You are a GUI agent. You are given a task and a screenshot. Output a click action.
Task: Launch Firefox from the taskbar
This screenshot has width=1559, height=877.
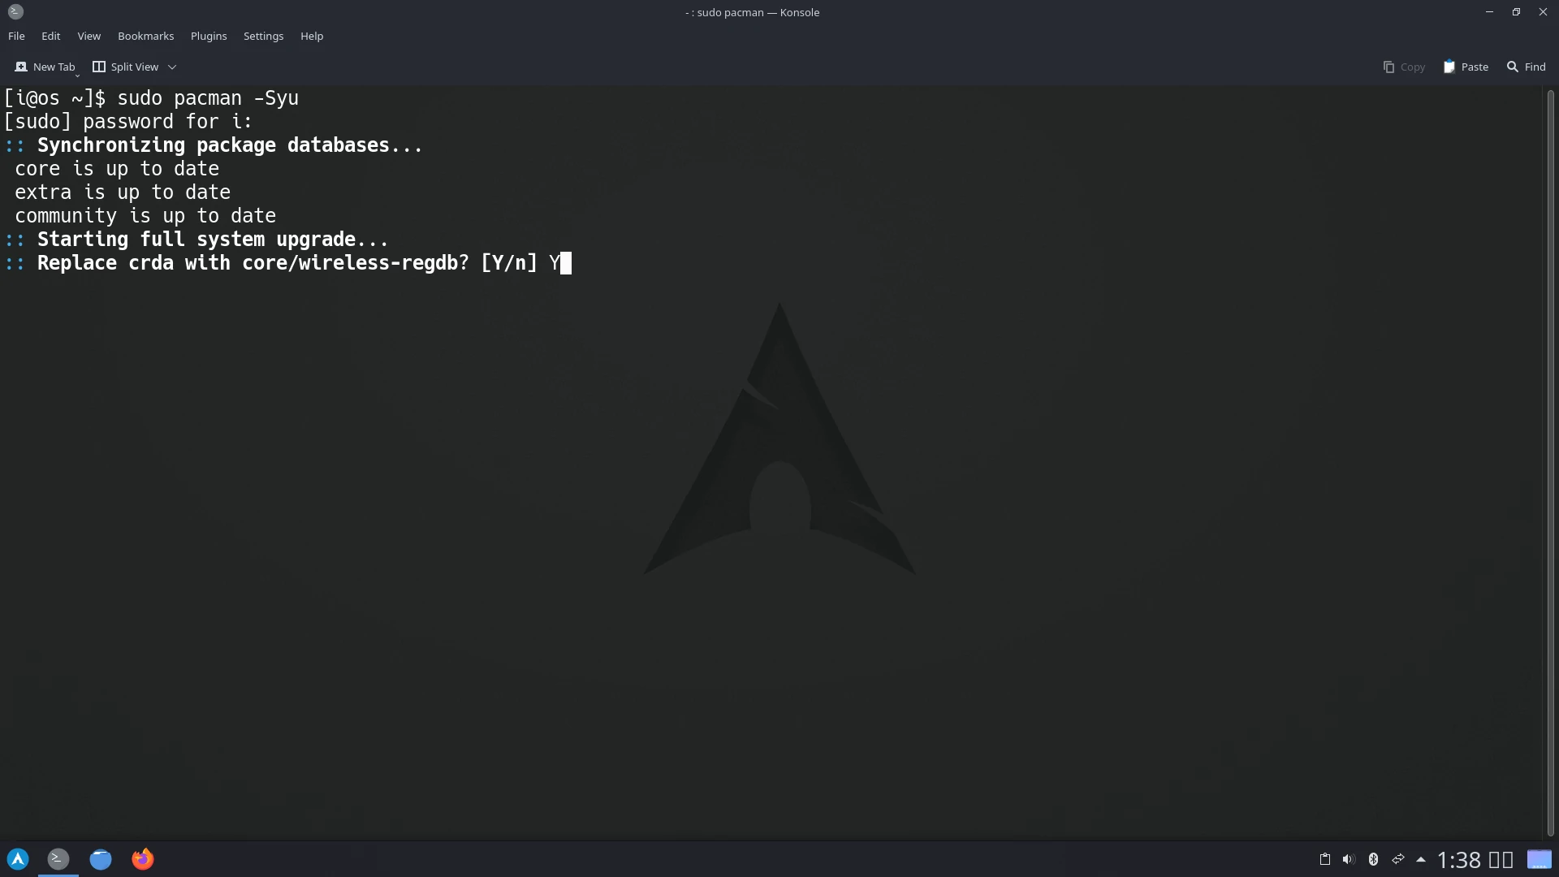click(143, 858)
